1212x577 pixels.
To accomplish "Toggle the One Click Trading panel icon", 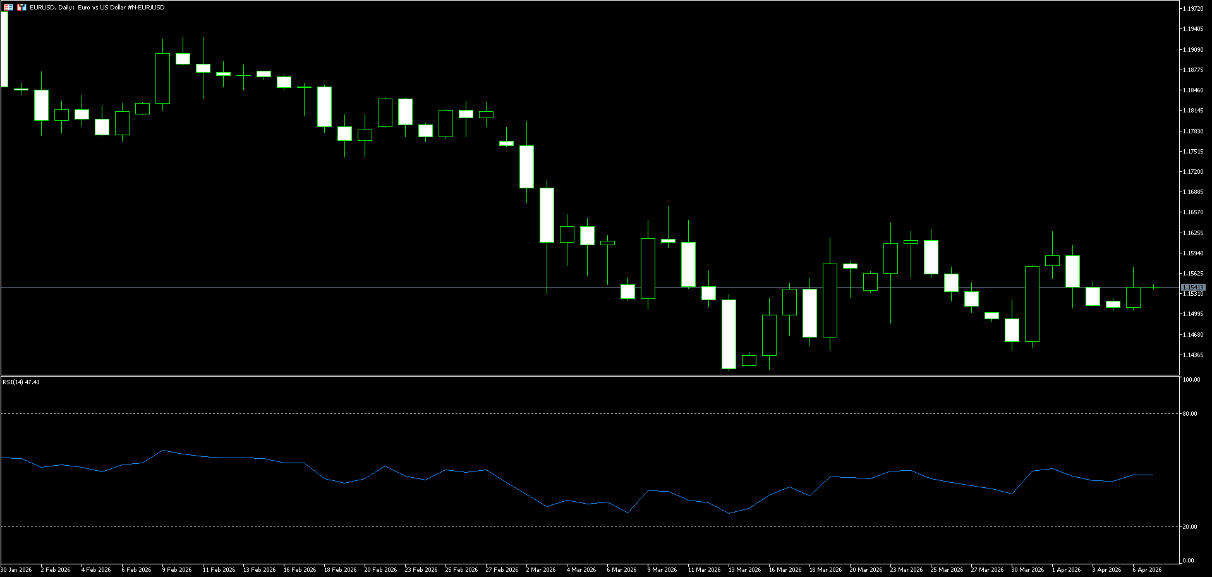I will tap(9, 8).
